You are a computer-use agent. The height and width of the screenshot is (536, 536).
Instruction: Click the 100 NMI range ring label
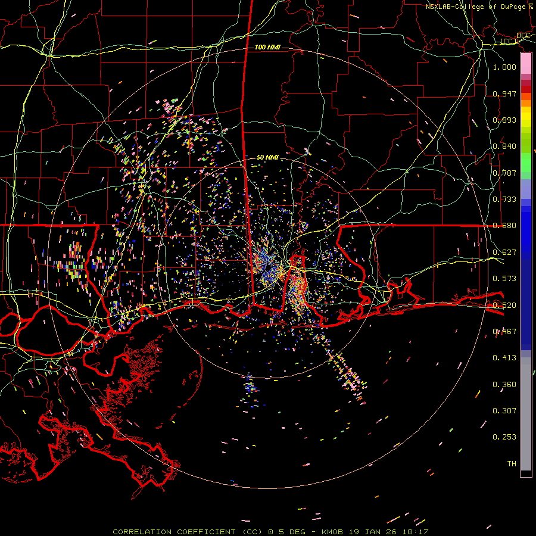coord(267,47)
